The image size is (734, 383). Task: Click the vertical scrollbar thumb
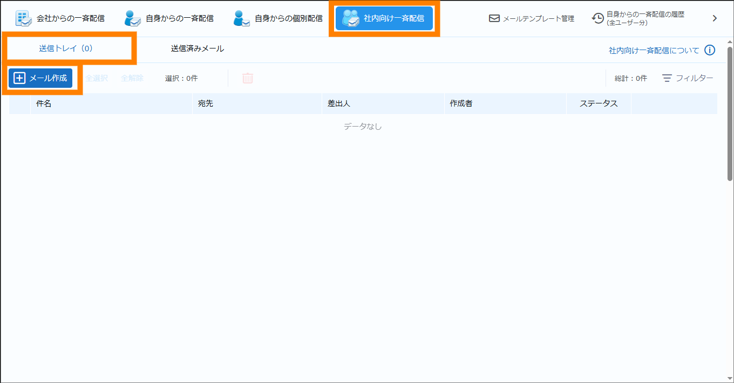pos(730,113)
